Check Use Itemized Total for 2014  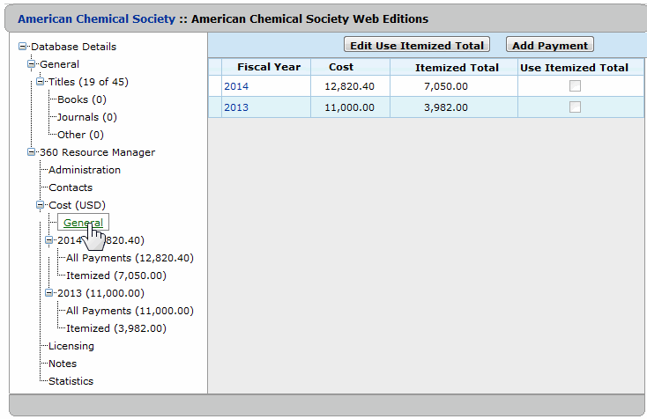point(575,85)
